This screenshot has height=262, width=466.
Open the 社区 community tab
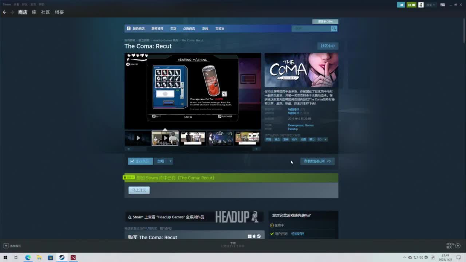46,12
